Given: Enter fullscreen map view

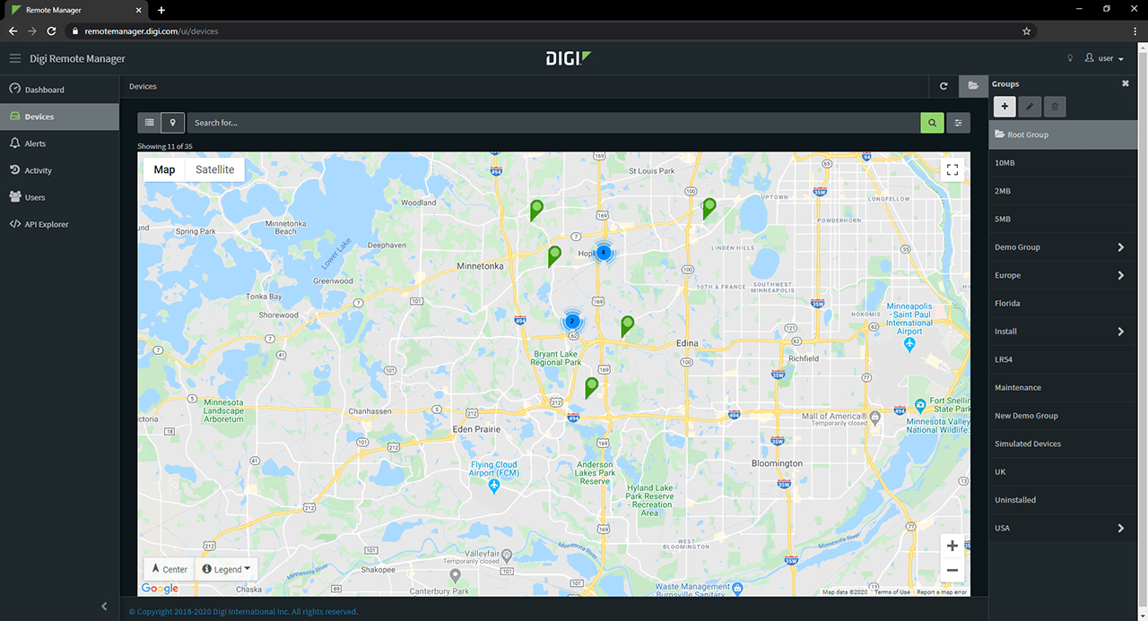Looking at the screenshot, I should [x=952, y=169].
